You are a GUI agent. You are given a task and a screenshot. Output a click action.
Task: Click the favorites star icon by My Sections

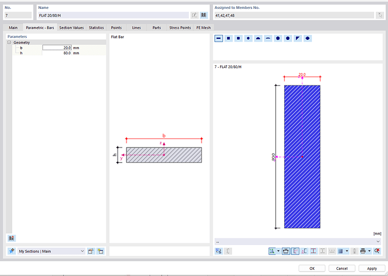[12, 251]
